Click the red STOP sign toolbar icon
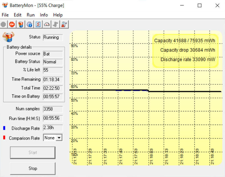Image resolution: width=225 pixels, height=177 pixels. click(x=12, y=24)
